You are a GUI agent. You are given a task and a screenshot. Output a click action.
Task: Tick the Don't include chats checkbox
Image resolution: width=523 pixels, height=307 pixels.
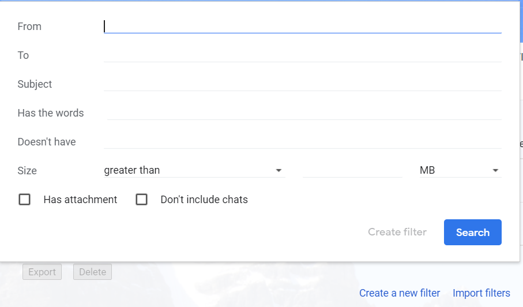point(141,200)
